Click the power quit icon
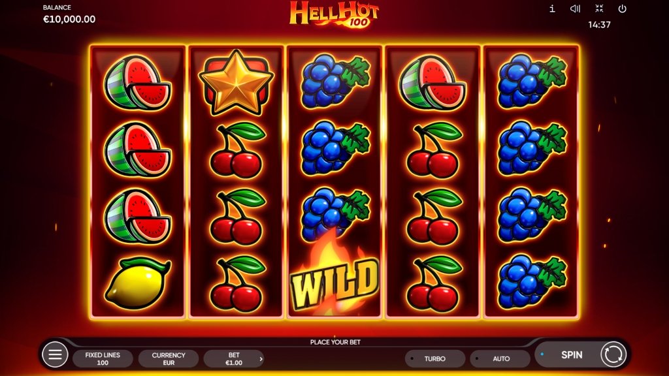The width and height of the screenshot is (669, 376). pyautogui.click(x=622, y=8)
